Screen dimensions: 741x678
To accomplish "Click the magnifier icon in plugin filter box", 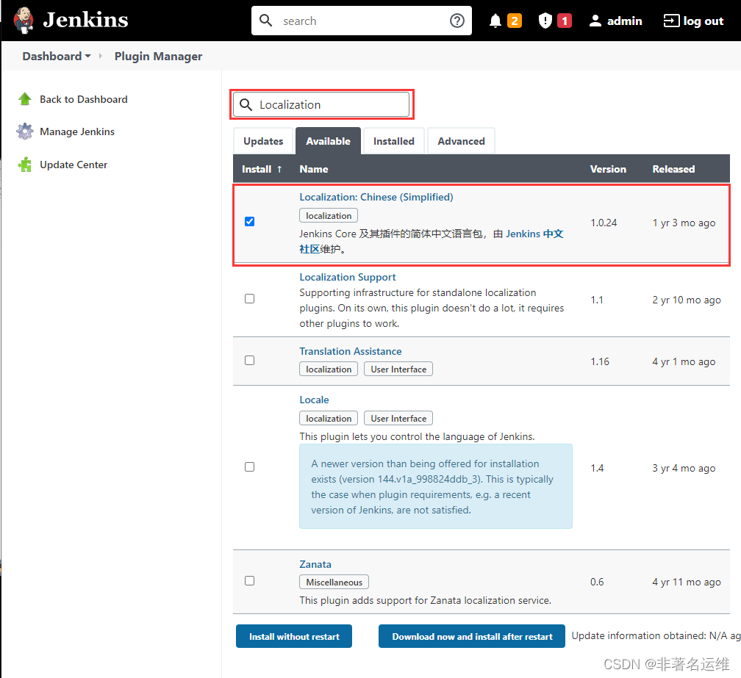I will click(x=246, y=104).
